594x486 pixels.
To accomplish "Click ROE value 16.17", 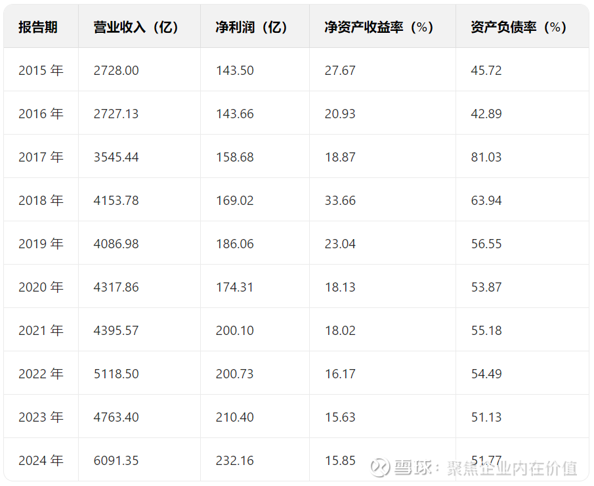I will pos(340,374).
